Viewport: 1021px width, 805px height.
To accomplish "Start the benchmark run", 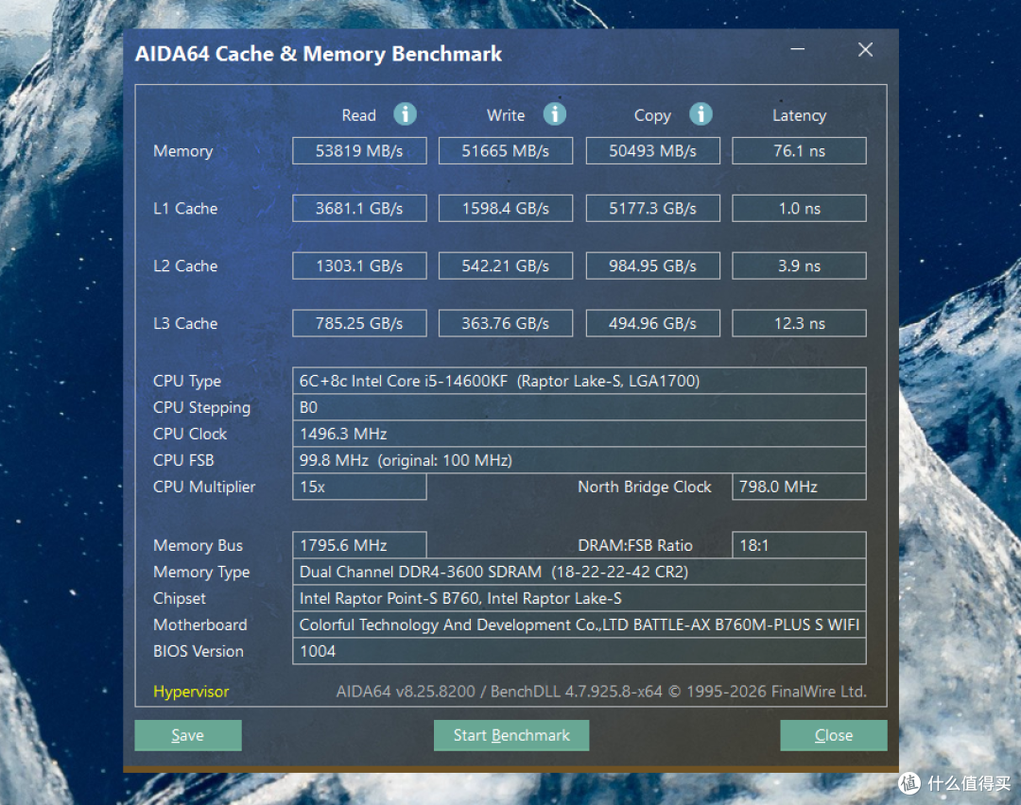I will [x=511, y=735].
